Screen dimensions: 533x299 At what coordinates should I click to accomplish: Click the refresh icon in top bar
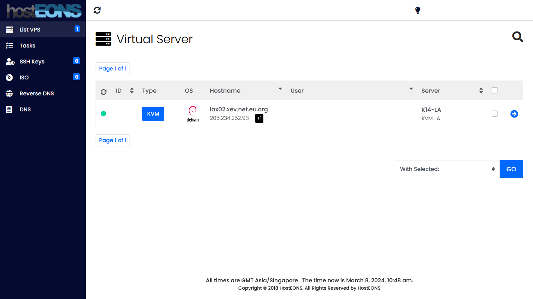[x=97, y=11]
